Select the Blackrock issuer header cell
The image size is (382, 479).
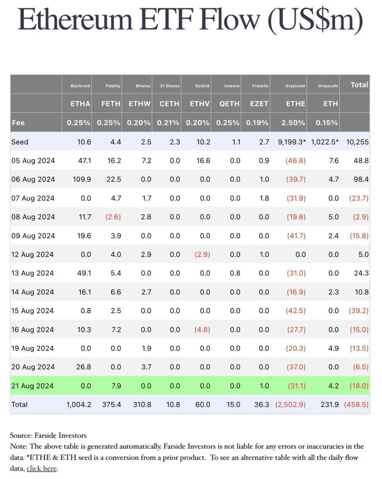[x=81, y=86]
